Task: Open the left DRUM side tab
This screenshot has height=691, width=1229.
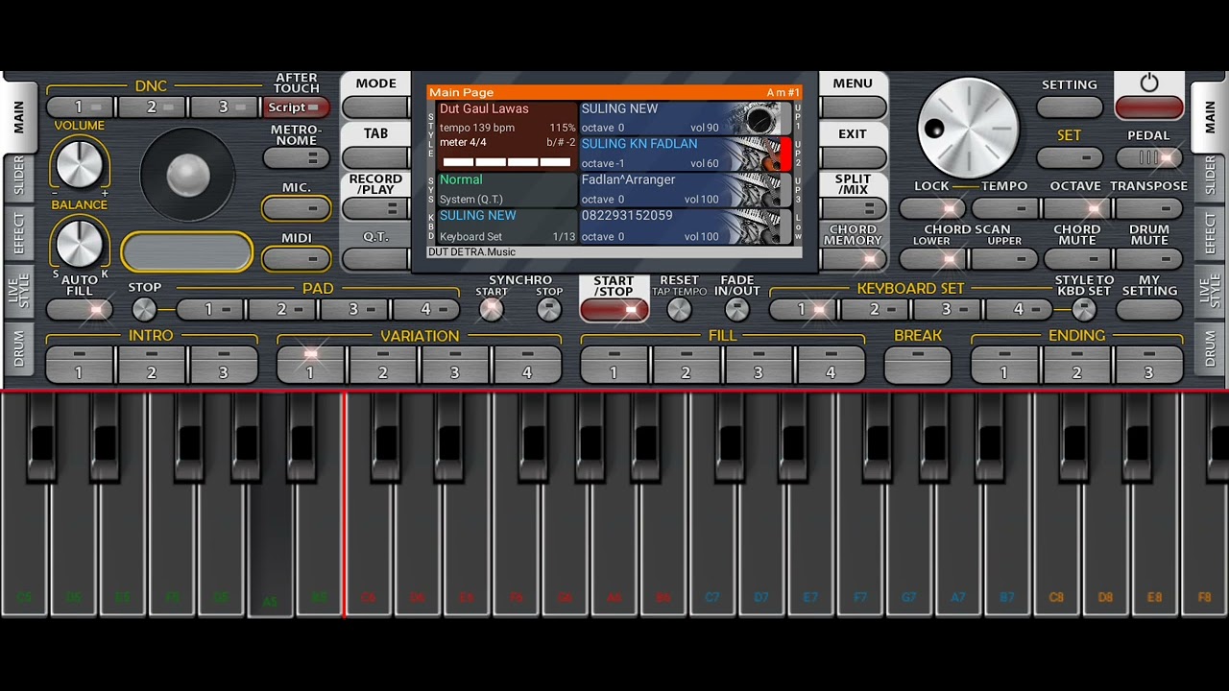Action: pyautogui.click(x=18, y=349)
